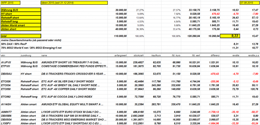Select the red -470,42 difference in DBX0AU row
This screenshot has width=260, height=125.
tap(215, 74)
